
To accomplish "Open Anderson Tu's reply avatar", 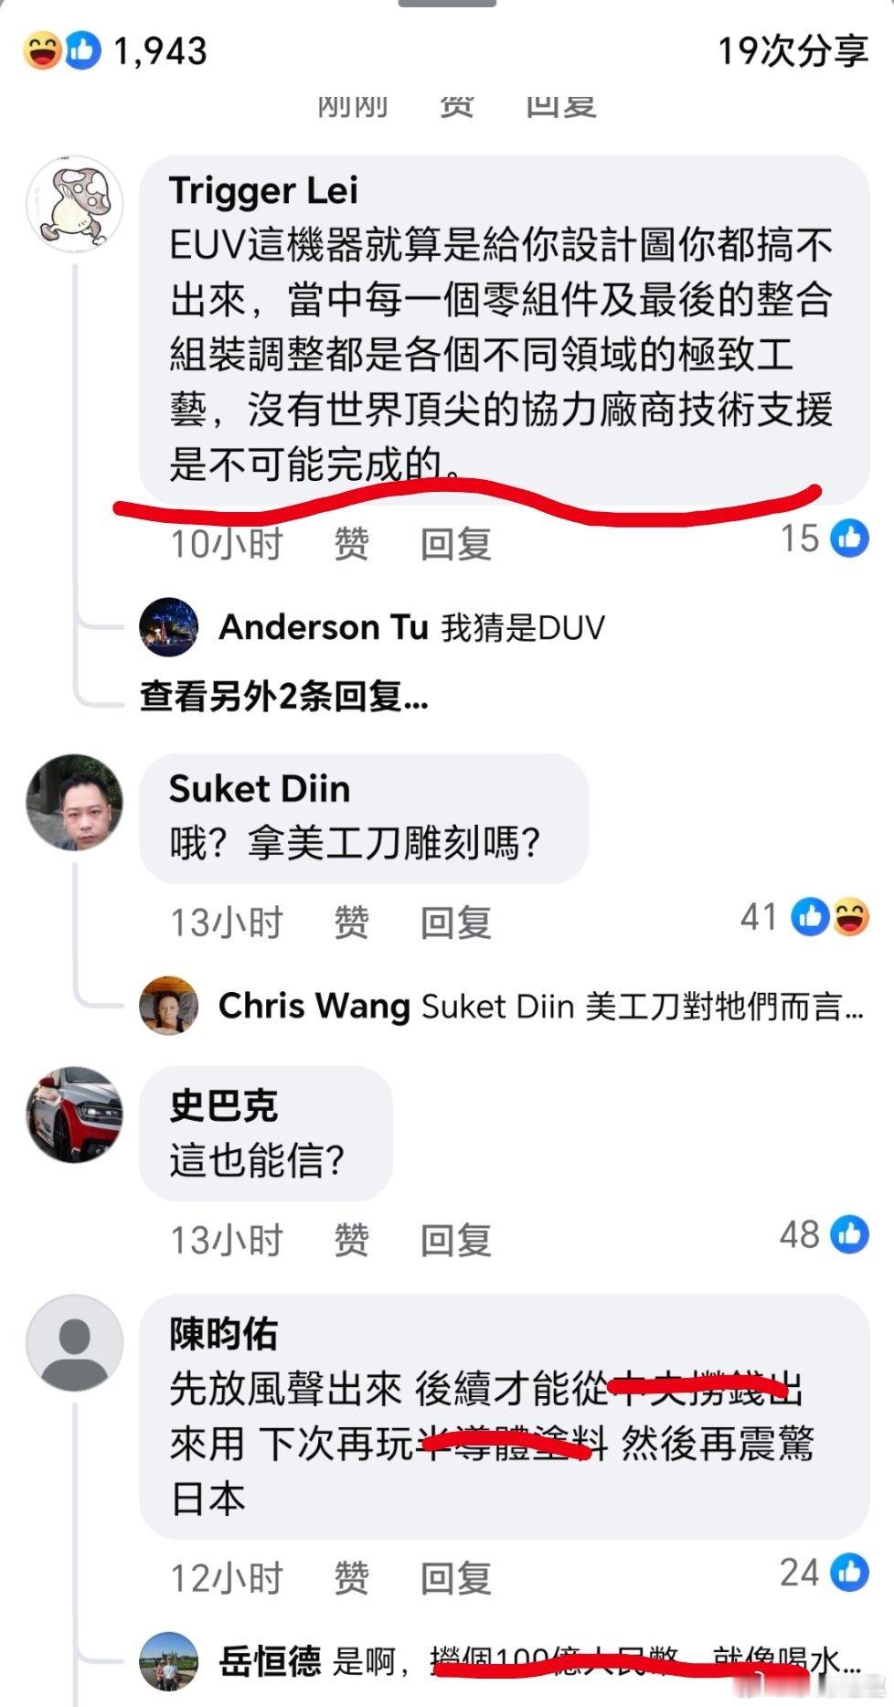I will pyautogui.click(x=168, y=627).
